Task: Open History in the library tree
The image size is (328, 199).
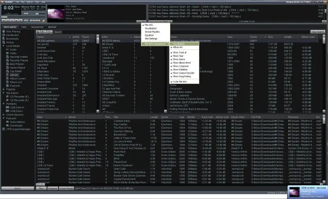Action: (x=10, y=42)
